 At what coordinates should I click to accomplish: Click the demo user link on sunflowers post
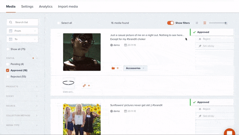115,111
